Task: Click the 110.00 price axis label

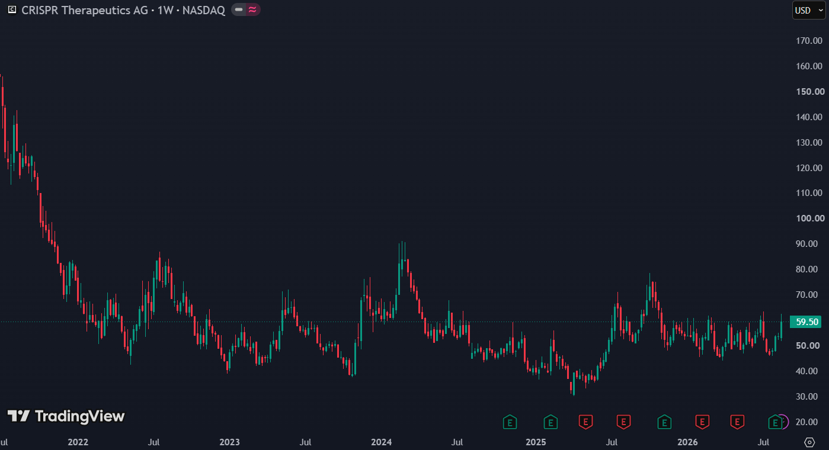Action: pos(810,193)
